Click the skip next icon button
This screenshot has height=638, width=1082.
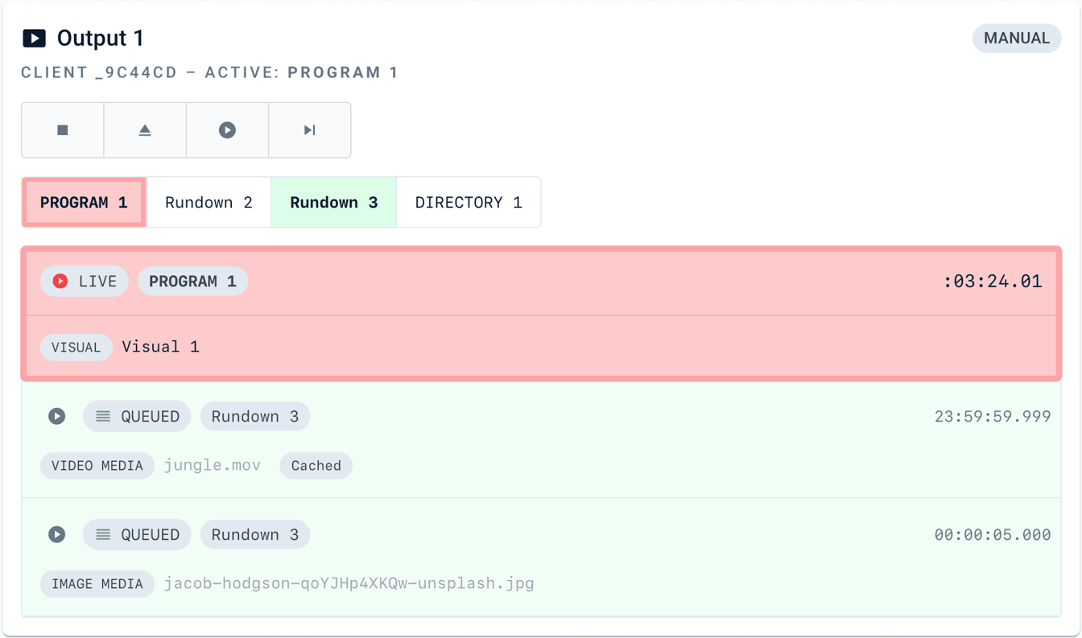click(310, 130)
